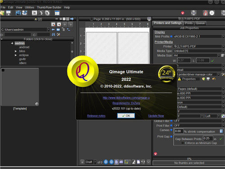Open the Utilities menu
Viewport: 225px width, 169px height.
29,7
